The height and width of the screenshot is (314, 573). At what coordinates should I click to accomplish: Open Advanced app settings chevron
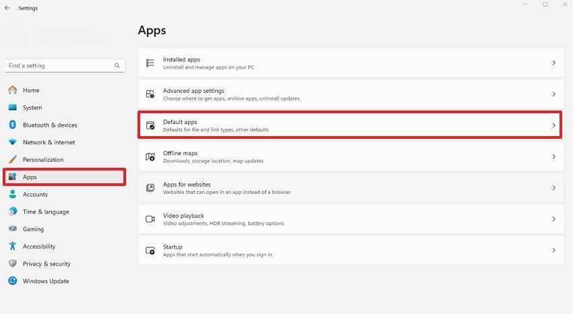[554, 94]
